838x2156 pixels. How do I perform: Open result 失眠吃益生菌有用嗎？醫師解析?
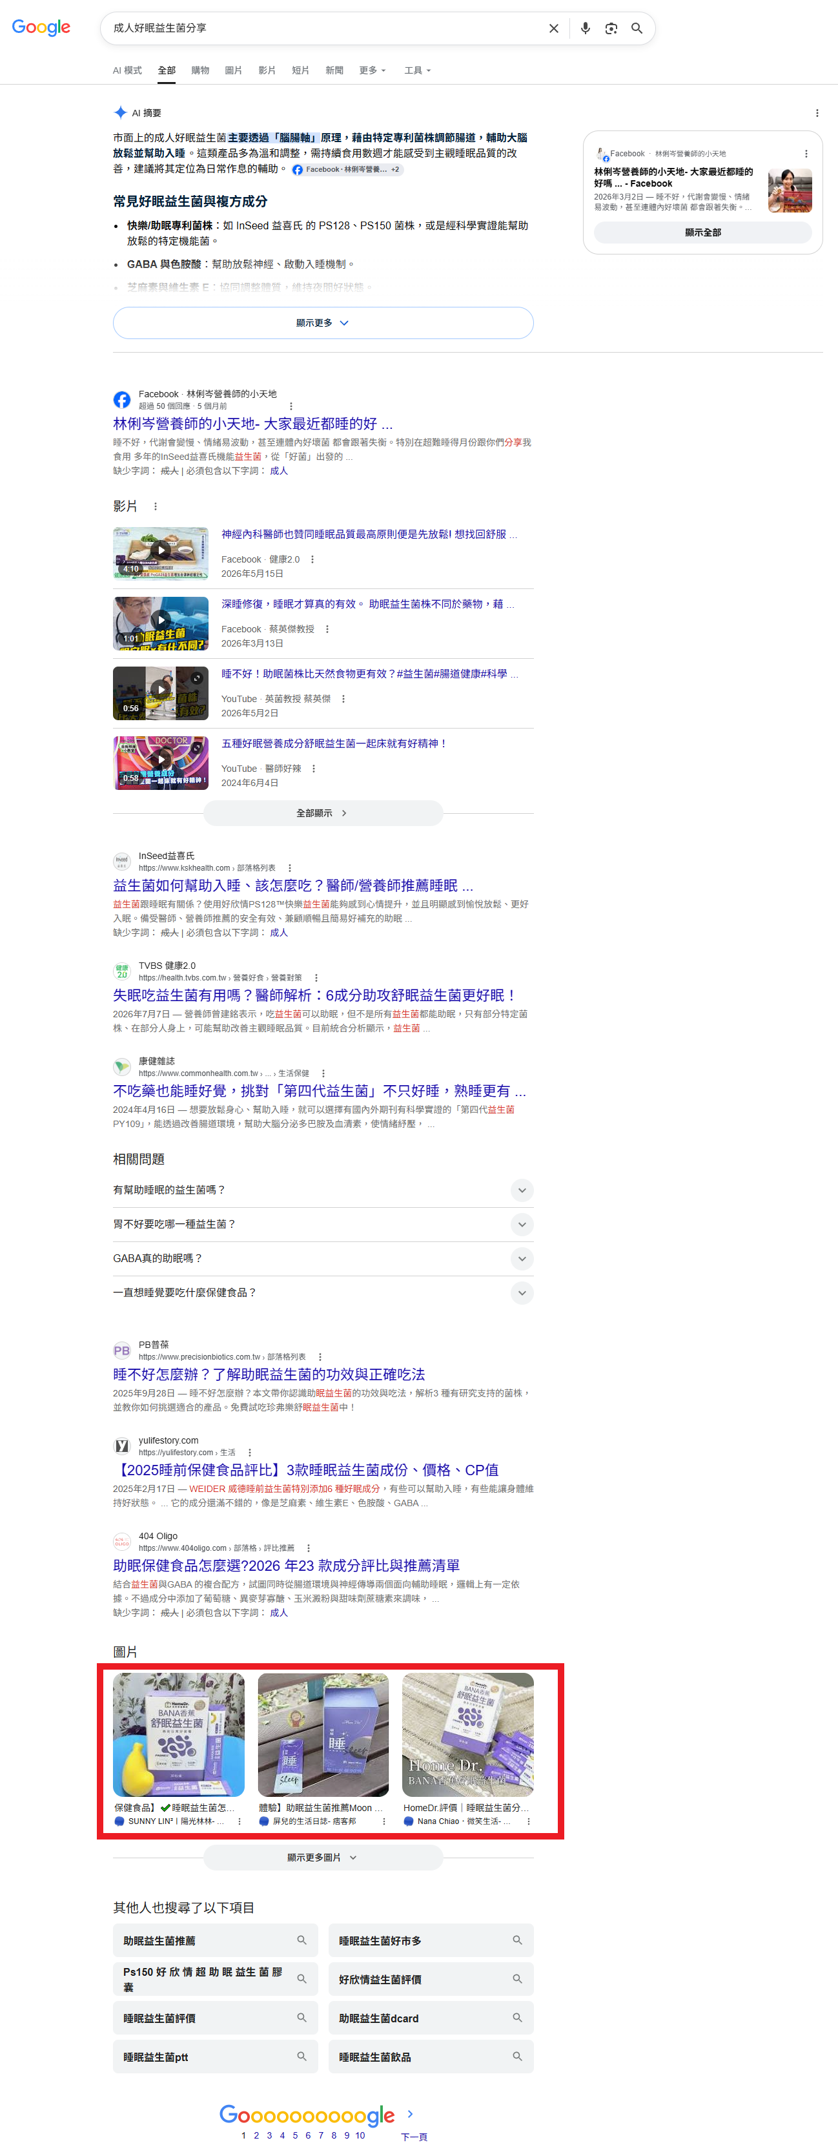(x=315, y=995)
